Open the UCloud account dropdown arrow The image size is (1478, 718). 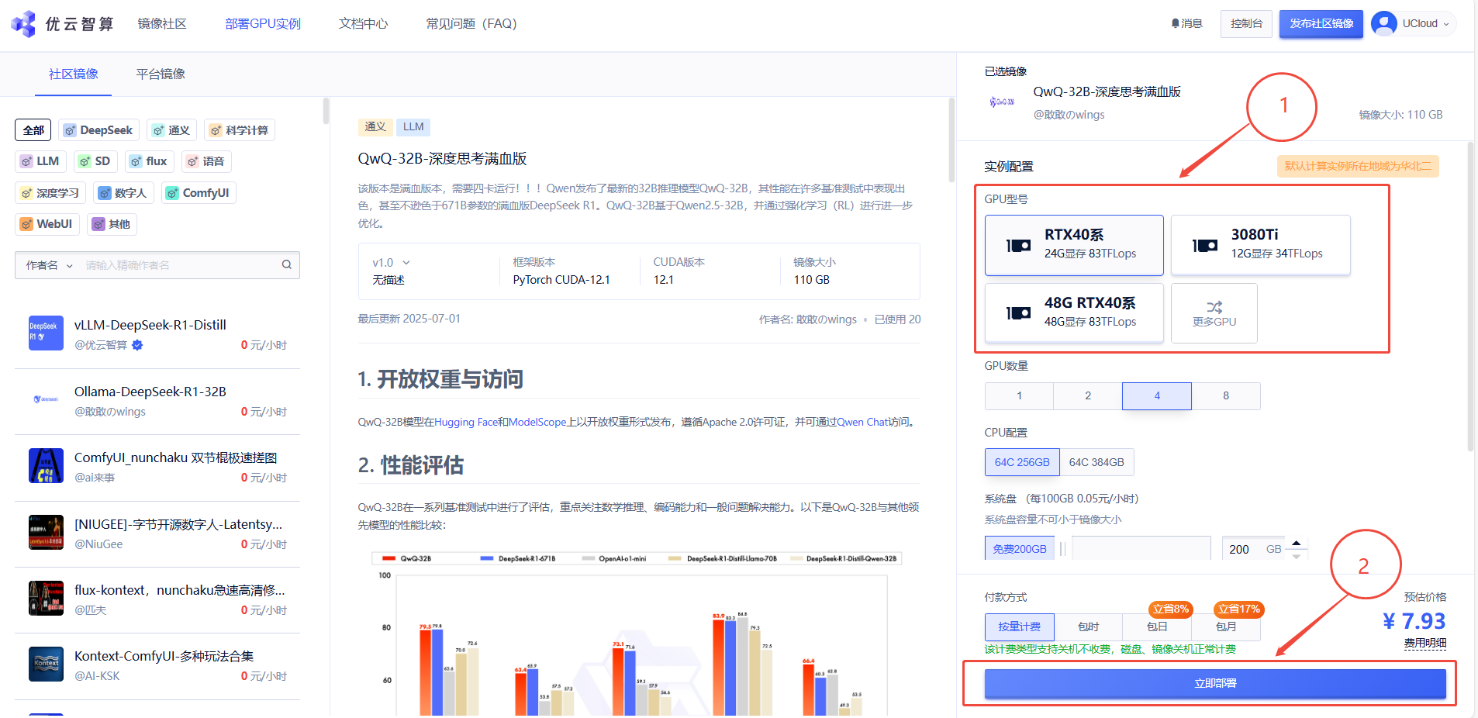coord(1446,24)
